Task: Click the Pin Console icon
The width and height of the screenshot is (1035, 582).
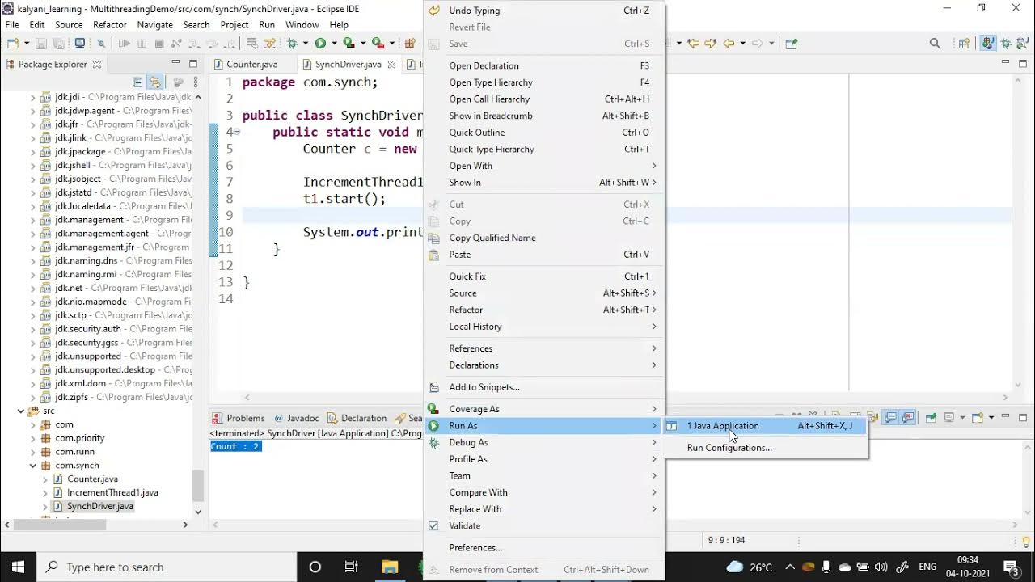Action: tap(931, 418)
